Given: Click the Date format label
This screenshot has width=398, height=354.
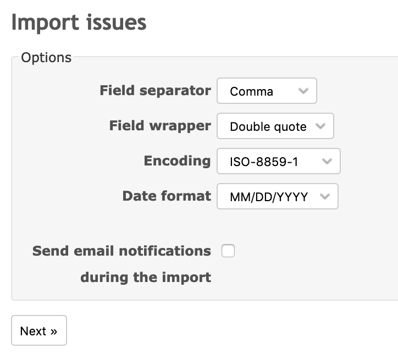Looking at the screenshot, I should 167,196.
